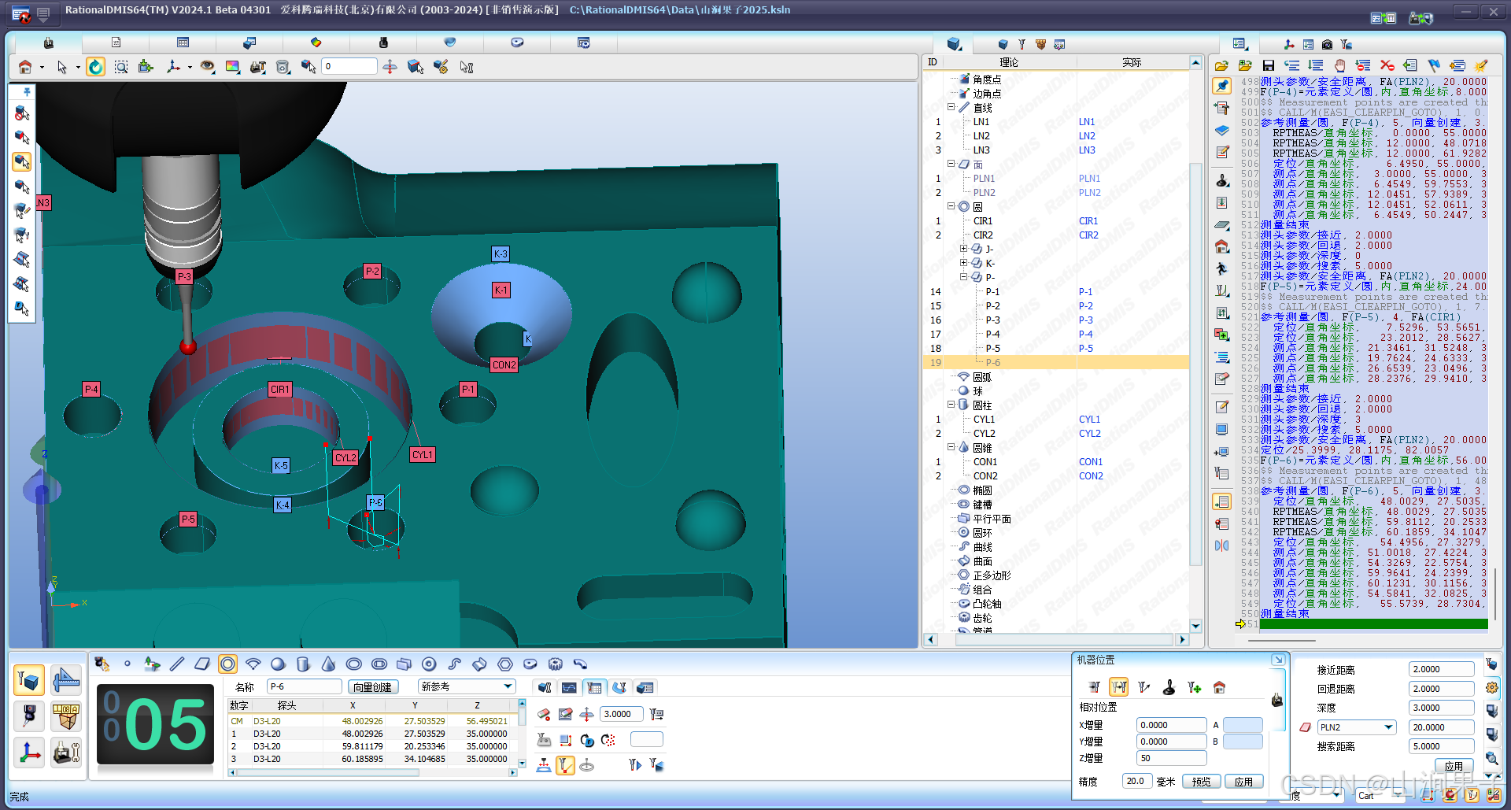Collapse the 圆锥 tree node
The width and height of the screenshot is (1511, 810).
click(x=951, y=447)
